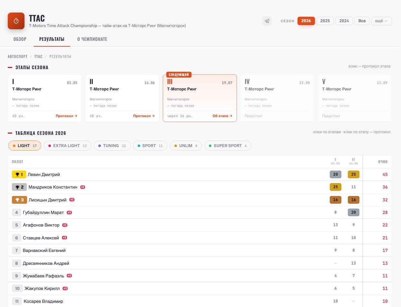Click Мандриков stage I gold score 25
The width and height of the screenshot is (401, 307).
click(x=336, y=187)
